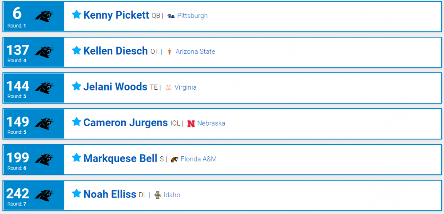This screenshot has width=444, height=214.
Task: Open Cameron Jurgens player name link
Action: (x=125, y=123)
